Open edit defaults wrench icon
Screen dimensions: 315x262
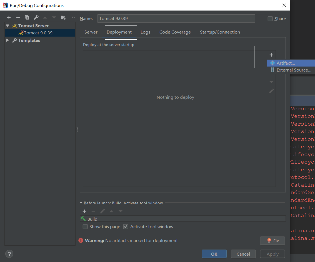coord(36,17)
